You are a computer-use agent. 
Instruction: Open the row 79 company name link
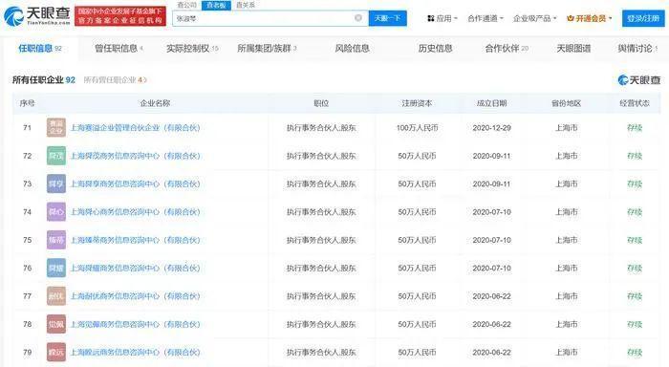pos(136,352)
